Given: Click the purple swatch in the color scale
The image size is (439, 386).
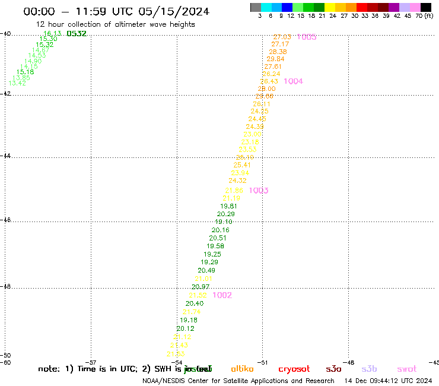Looking at the screenshot, I should click(x=394, y=7).
